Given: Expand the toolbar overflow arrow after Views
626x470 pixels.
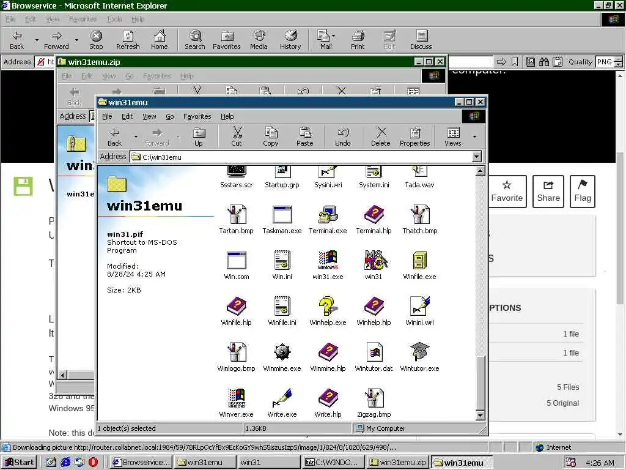Looking at the screenshot, I should click(474, 136).
